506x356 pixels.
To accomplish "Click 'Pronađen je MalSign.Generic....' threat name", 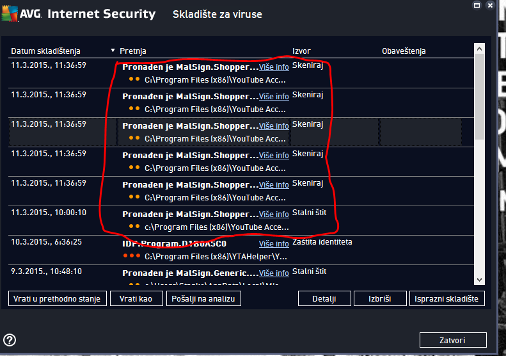I will point(191,273).
